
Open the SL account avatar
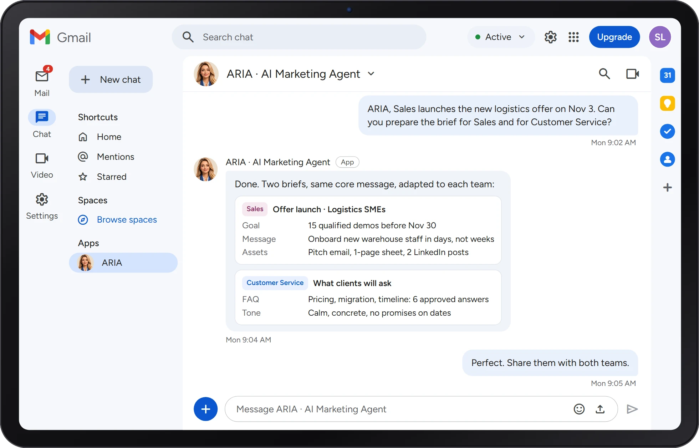[660, 37]
